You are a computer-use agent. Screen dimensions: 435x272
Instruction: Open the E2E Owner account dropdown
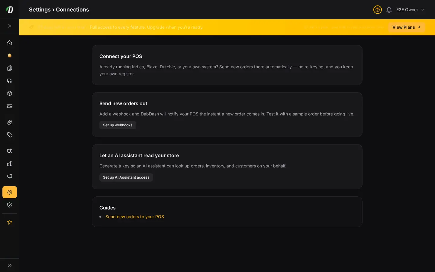411,10
